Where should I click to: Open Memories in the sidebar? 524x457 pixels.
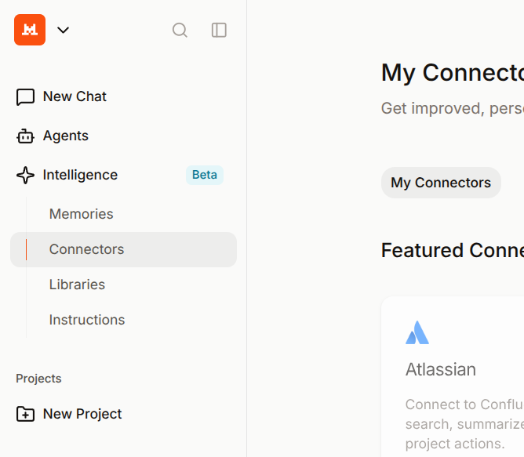pos(81,214)
